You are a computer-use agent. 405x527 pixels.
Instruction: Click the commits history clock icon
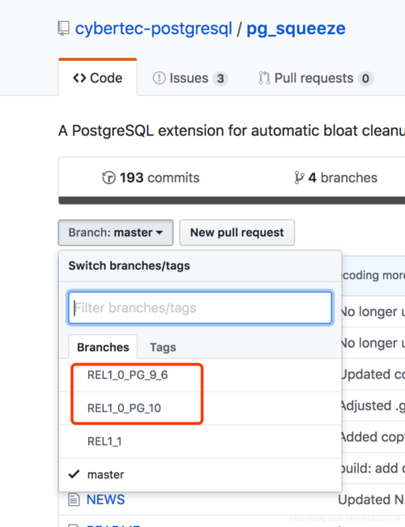[109, 178]
